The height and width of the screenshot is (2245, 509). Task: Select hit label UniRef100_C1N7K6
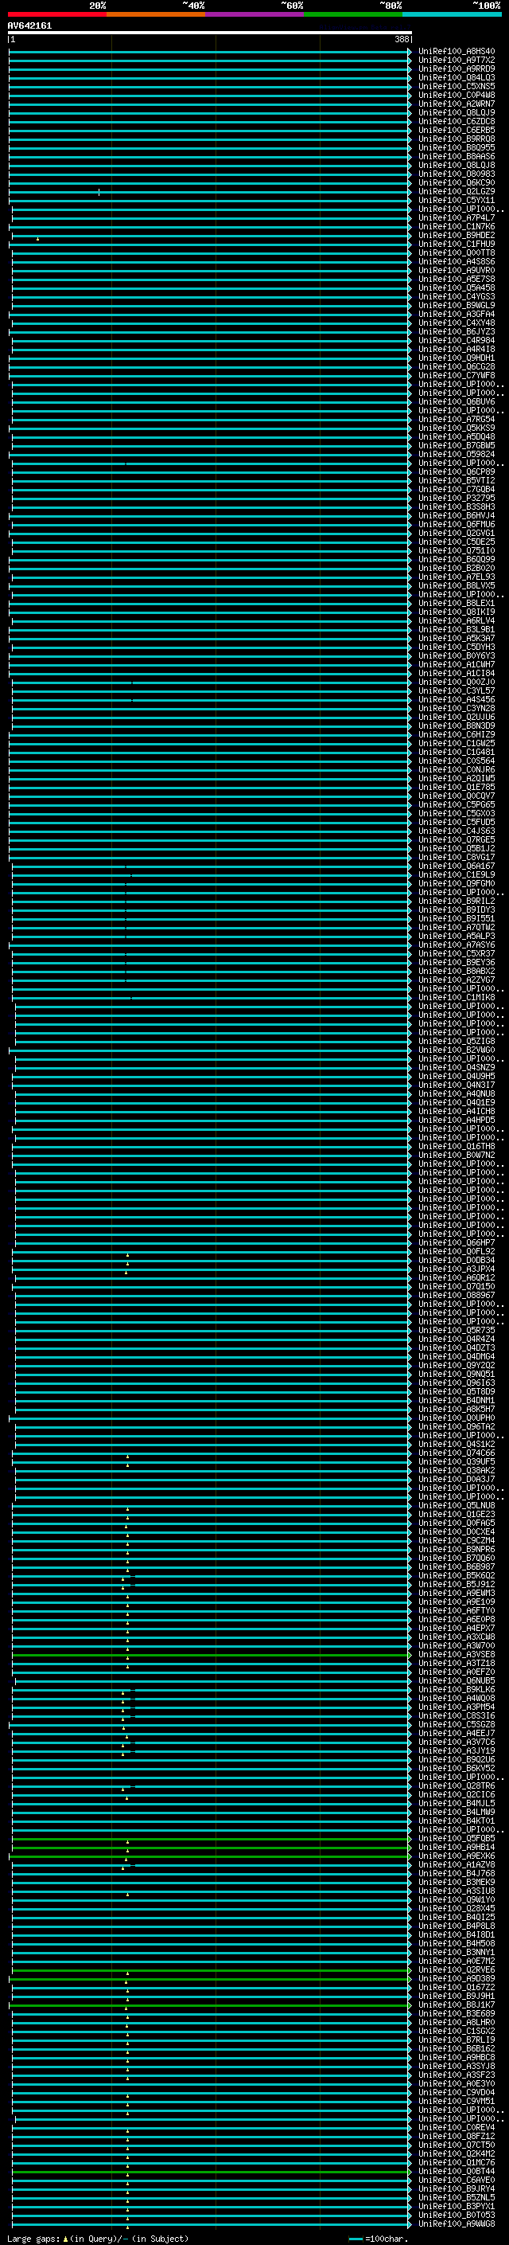457,227
